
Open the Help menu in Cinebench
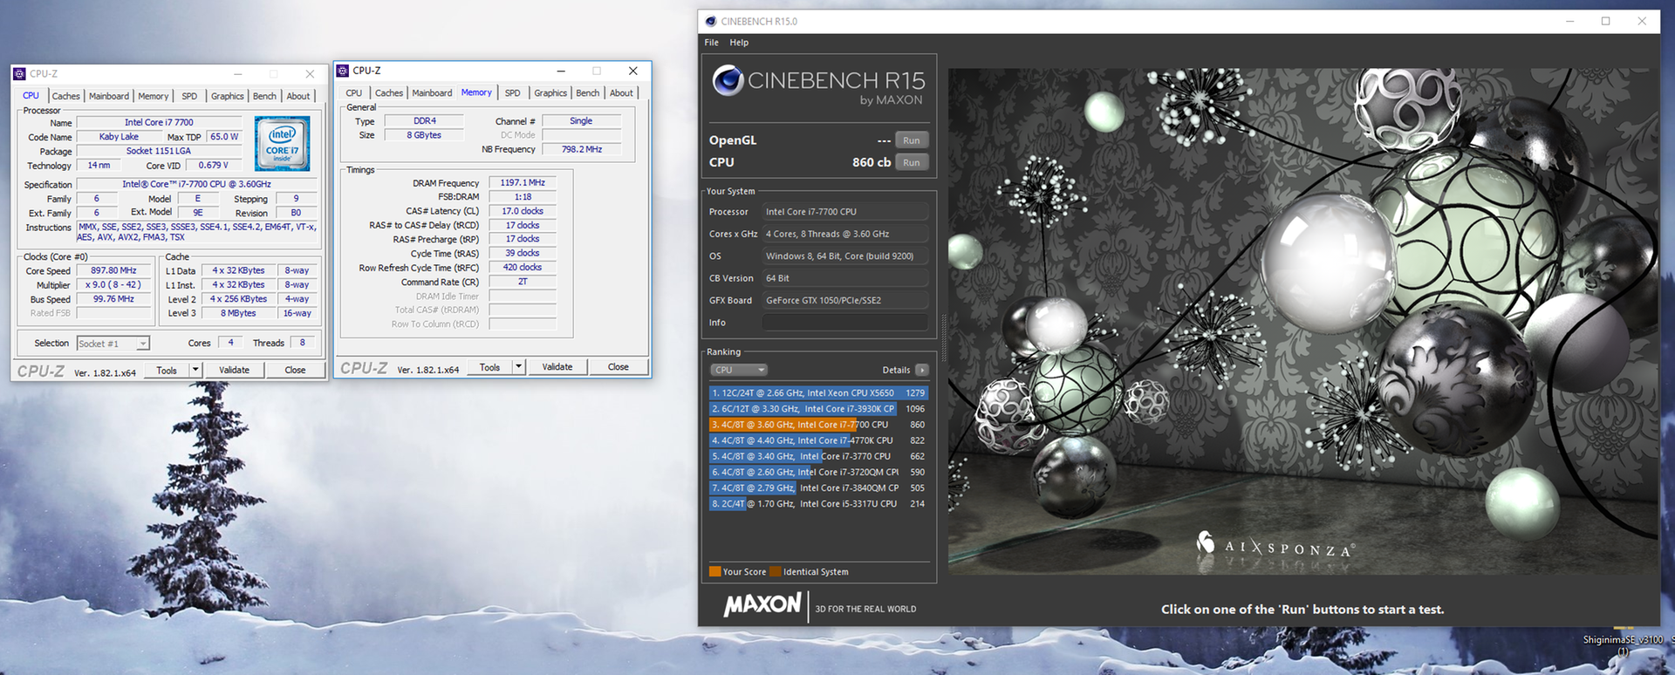click(x=739, y=42)
